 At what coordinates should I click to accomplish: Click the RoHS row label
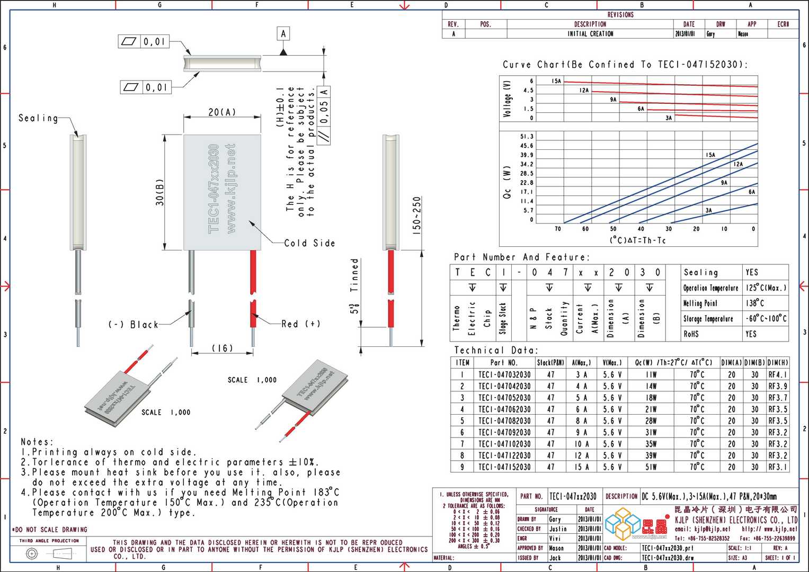pos(691,334)
